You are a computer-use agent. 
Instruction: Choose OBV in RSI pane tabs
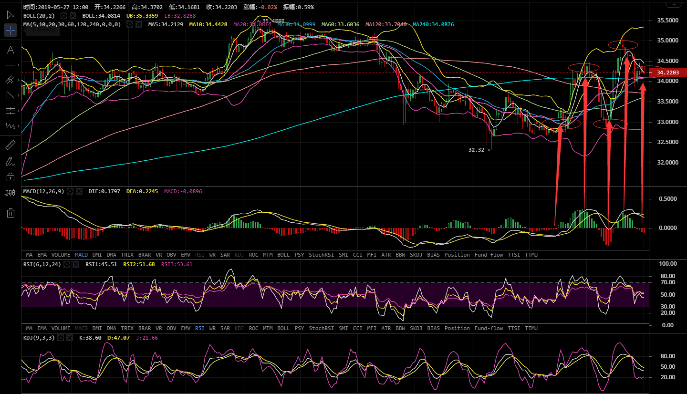click(x=171, y=328)
